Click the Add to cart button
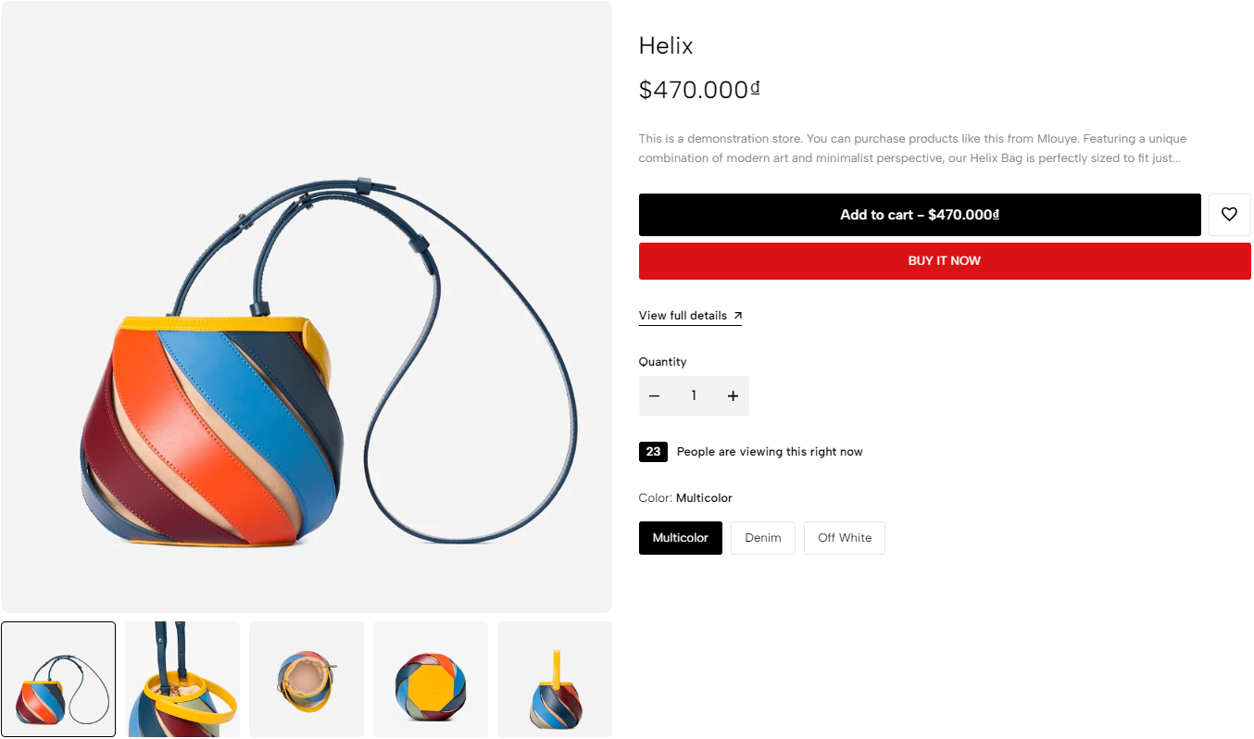 click(x=920, y=215)
